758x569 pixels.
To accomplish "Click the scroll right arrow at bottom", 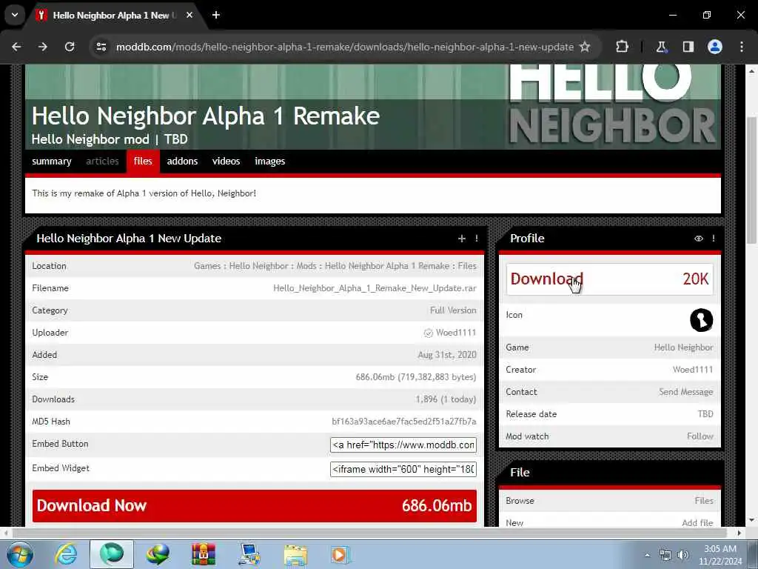I will (x=739, y=533).
